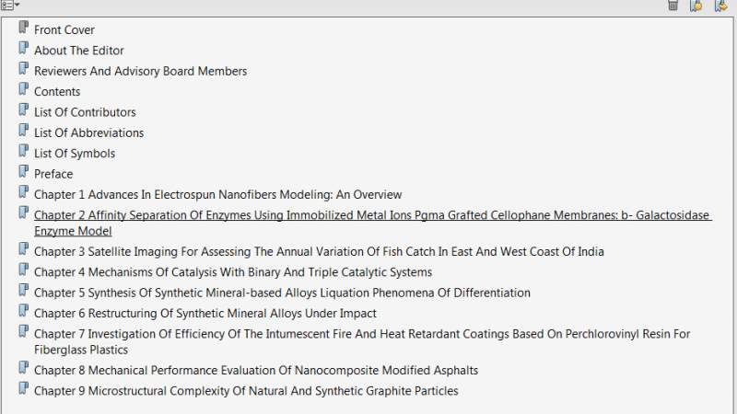Click the bookmark icon for Chapter 1
This screenshot has width=737, height=414.
pos(24,193)
